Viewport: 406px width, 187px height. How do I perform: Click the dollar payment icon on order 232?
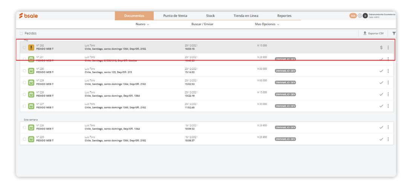pos(381,47)
